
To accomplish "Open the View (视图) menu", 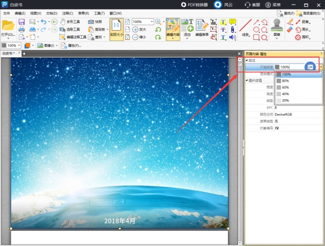I will (36, 14).
